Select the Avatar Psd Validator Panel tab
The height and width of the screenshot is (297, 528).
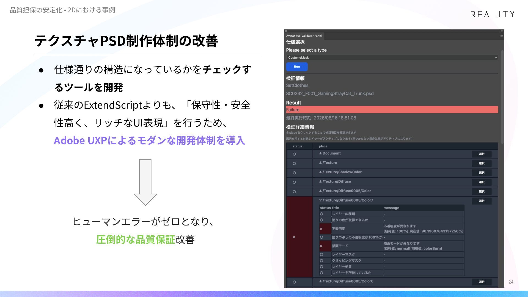click(304, 36)
